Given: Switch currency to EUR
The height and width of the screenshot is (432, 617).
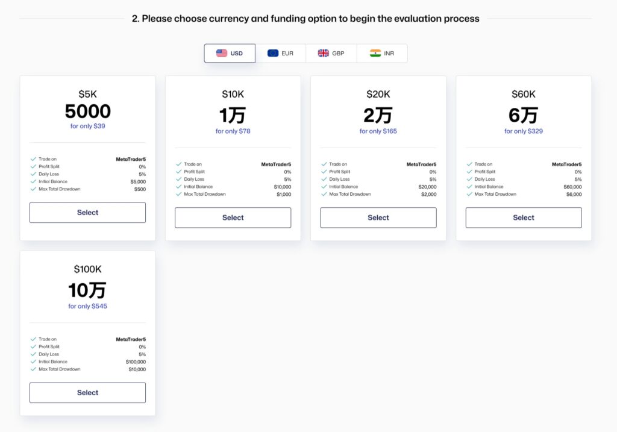Looking at the screenshot, I should pyautogui.click(x=281, y=53).
